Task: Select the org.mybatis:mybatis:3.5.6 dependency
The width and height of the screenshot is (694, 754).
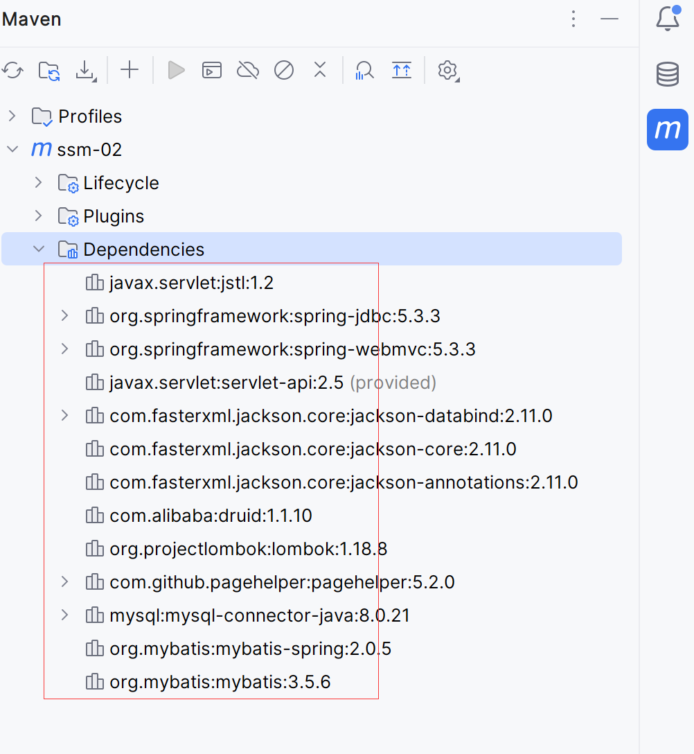Action: pyautogui.click(x=220, y=682)
